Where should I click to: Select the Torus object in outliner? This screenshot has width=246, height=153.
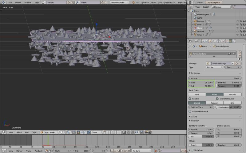199,35
